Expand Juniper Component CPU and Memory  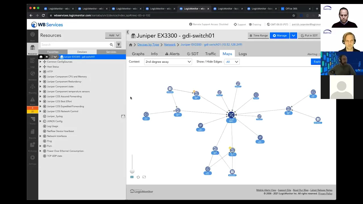point(40,76)
